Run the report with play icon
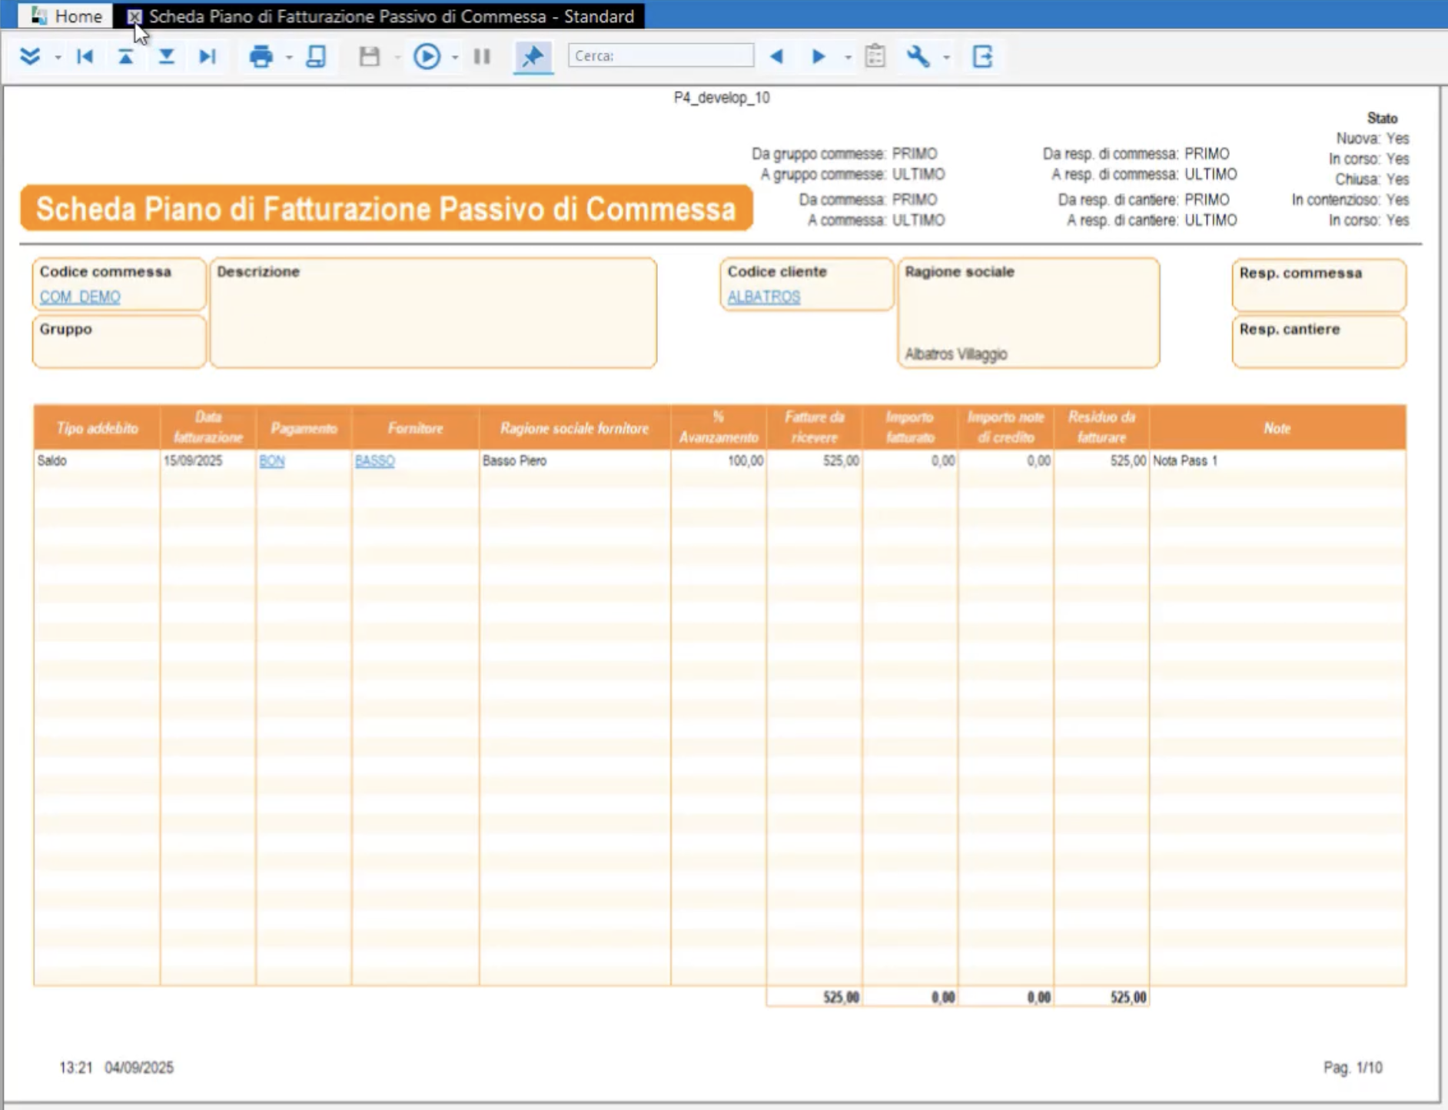The height and width of the screenshot is (1110, 1448). [x=427, y=56]
